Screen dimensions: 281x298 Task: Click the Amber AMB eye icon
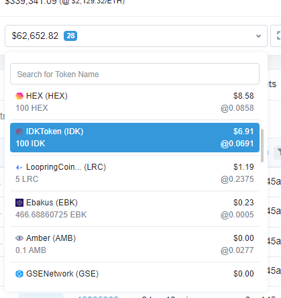click(19, 238)
